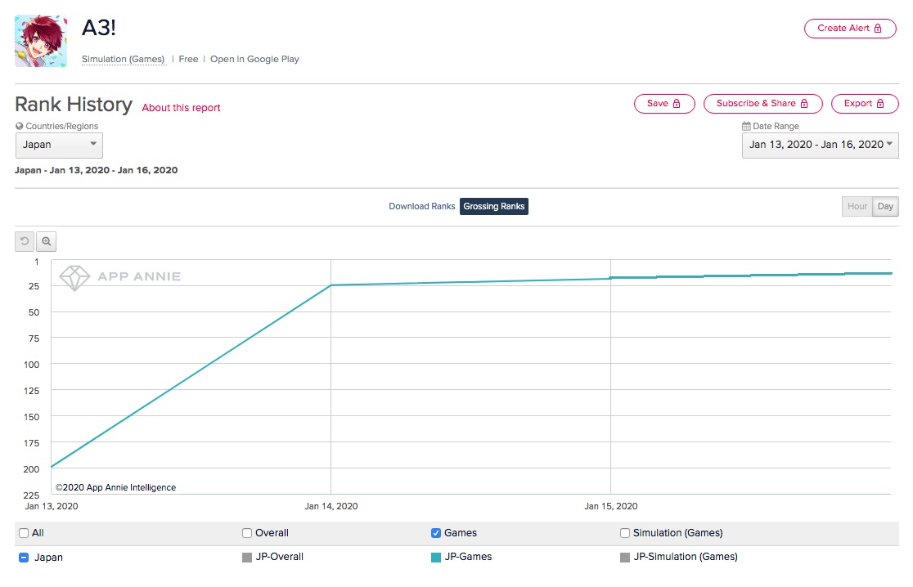Screen dimensions: 913x587
Task: Click the calendar icon beside Date Range
Action: point(746,126)
